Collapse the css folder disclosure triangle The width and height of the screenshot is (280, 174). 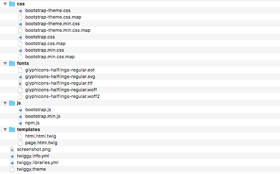5,4
